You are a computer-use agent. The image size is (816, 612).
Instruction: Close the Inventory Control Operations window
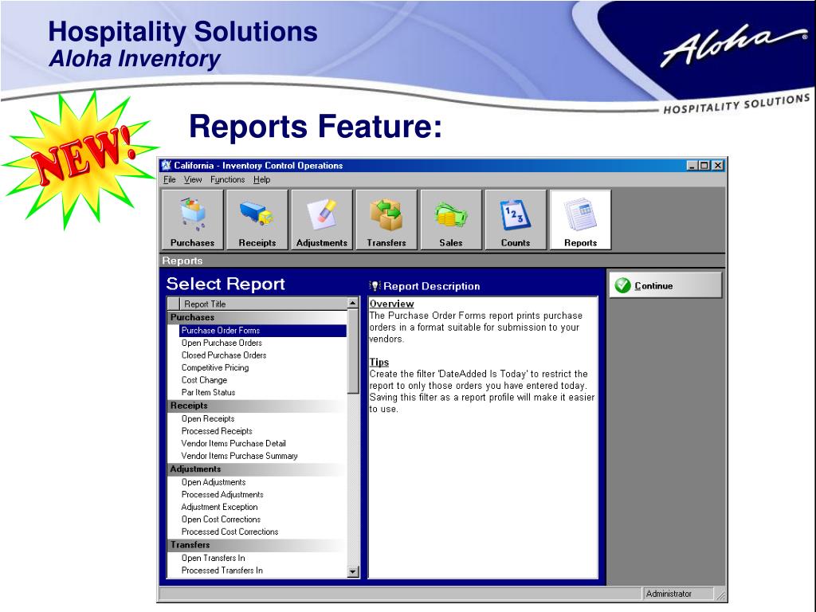tap(718, 166)
